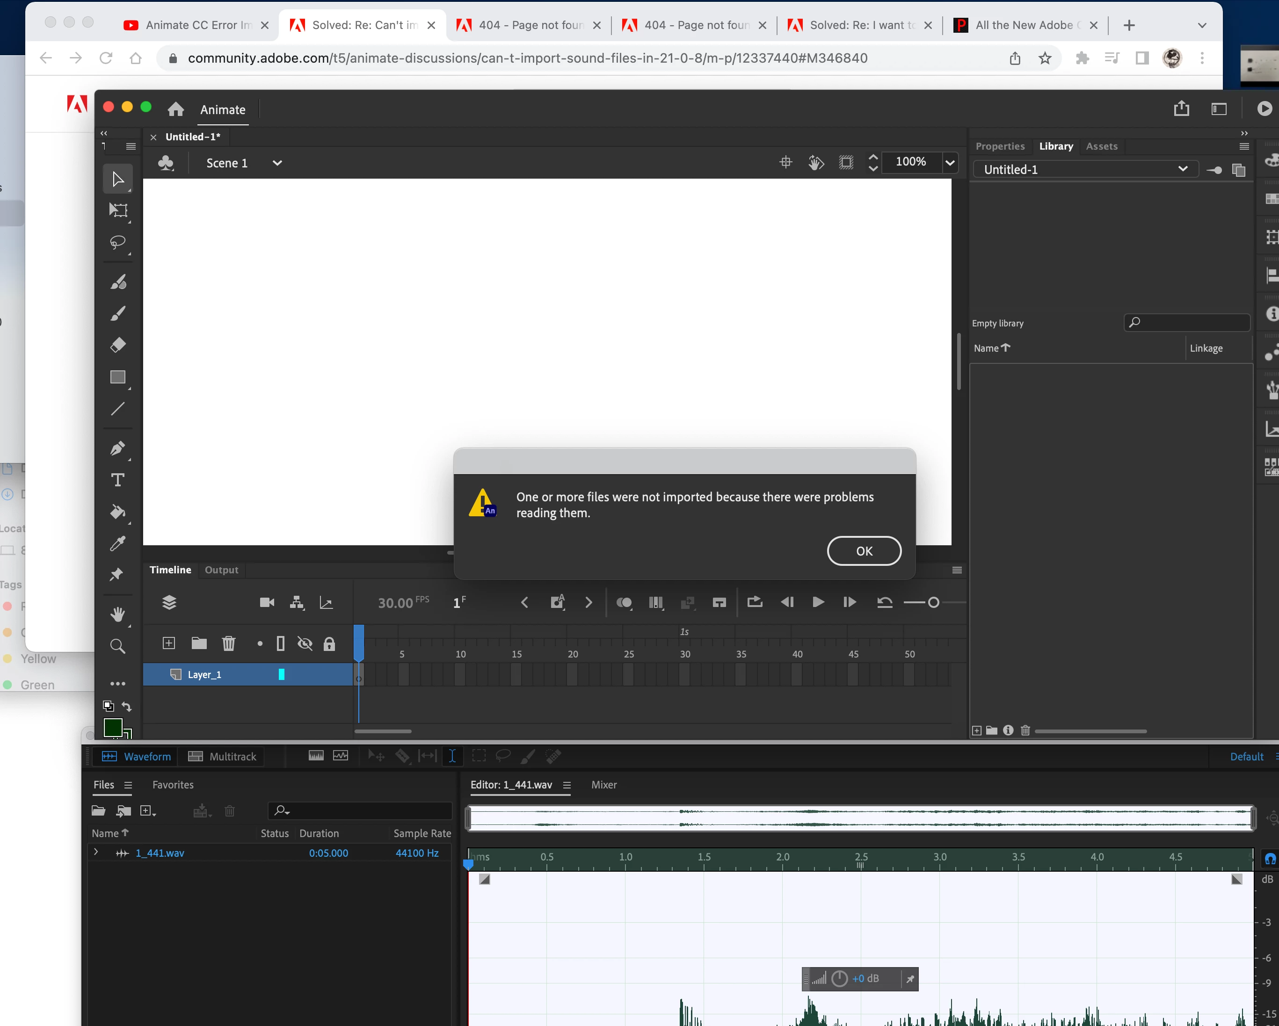Viewport: 1279px width, 1026px height.
Task: Select the Lasso tool in Animate toolbar
Action: 117,242
